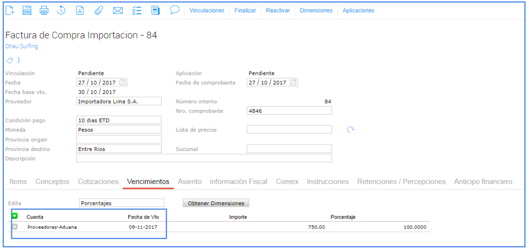The image size is (529, 248).
Task: Click the Obtener Dimensiones button
Action: pos(216,203)
